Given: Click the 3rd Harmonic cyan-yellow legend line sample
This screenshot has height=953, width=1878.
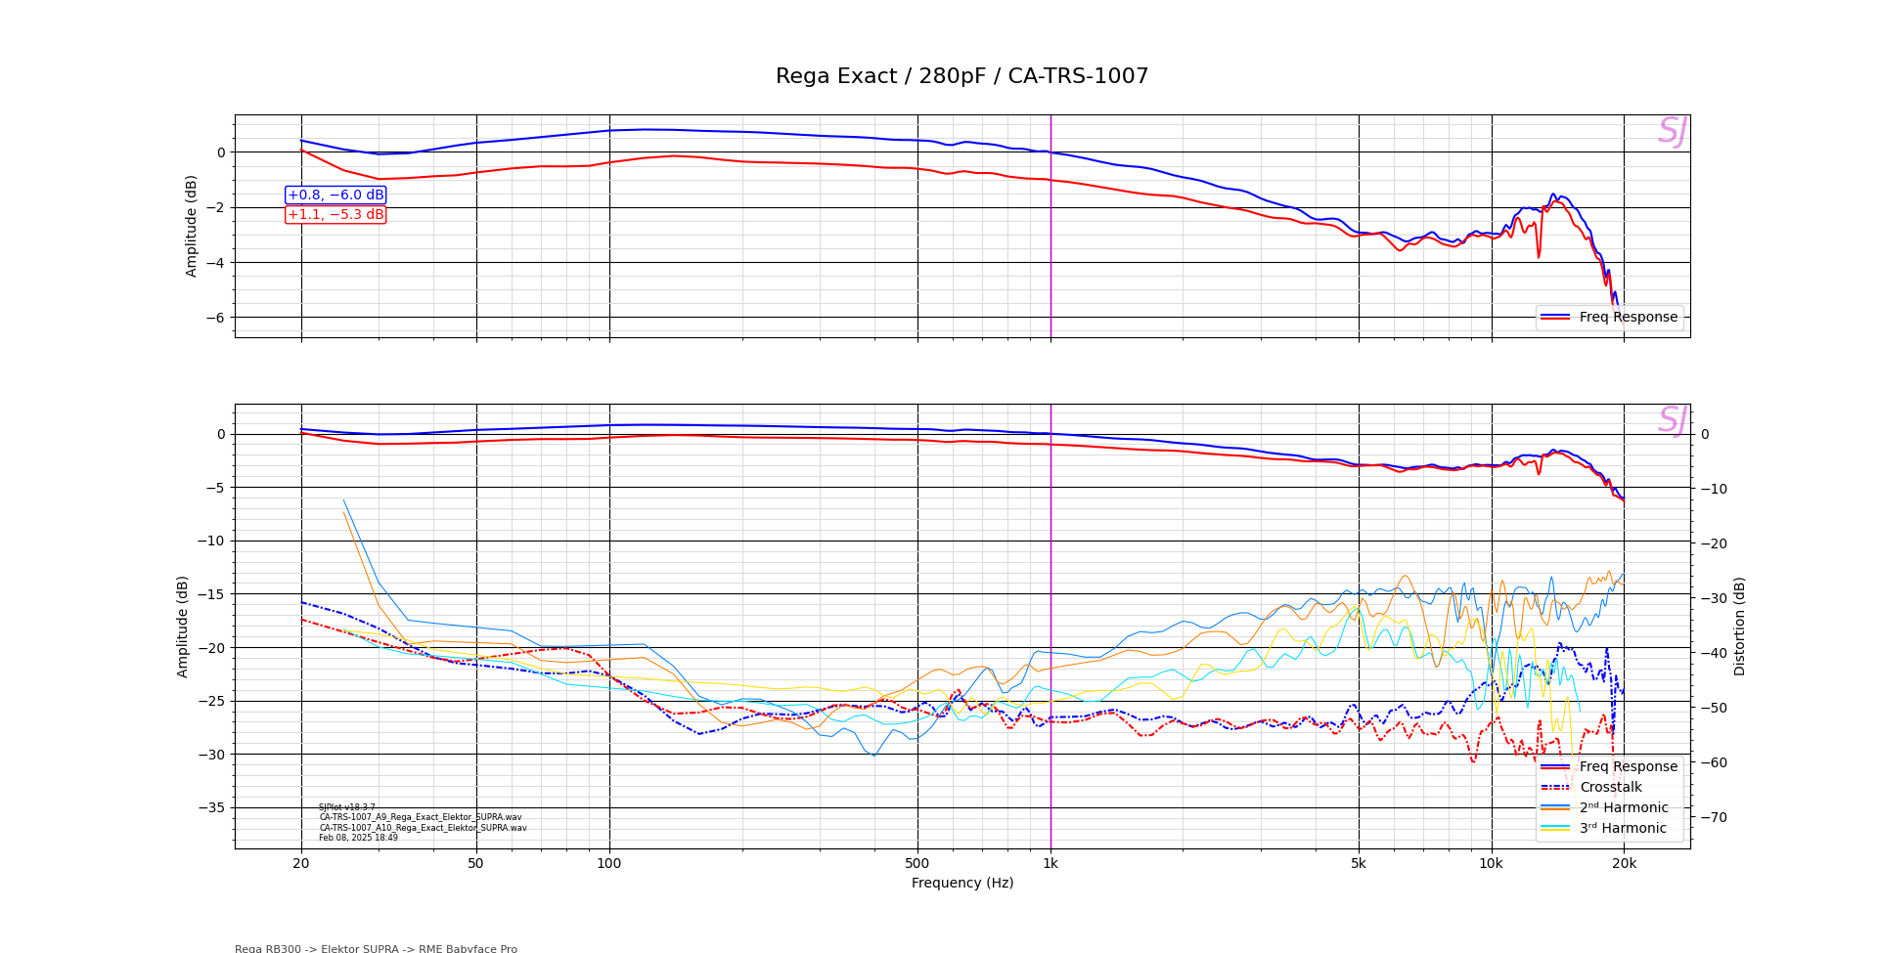Looking at the screenshot, I should pos(1555,828).
